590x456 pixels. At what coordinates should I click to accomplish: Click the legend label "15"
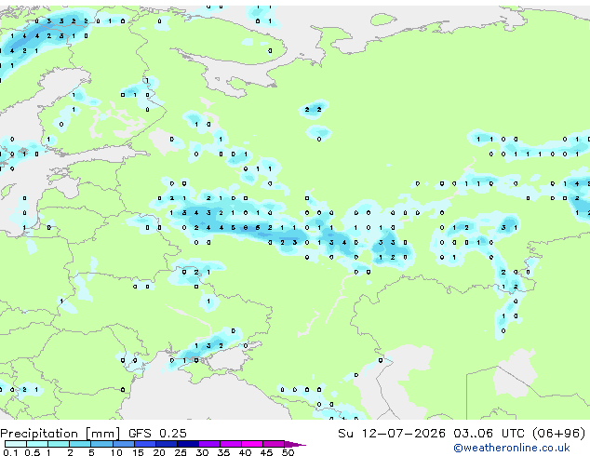(138, 452)
